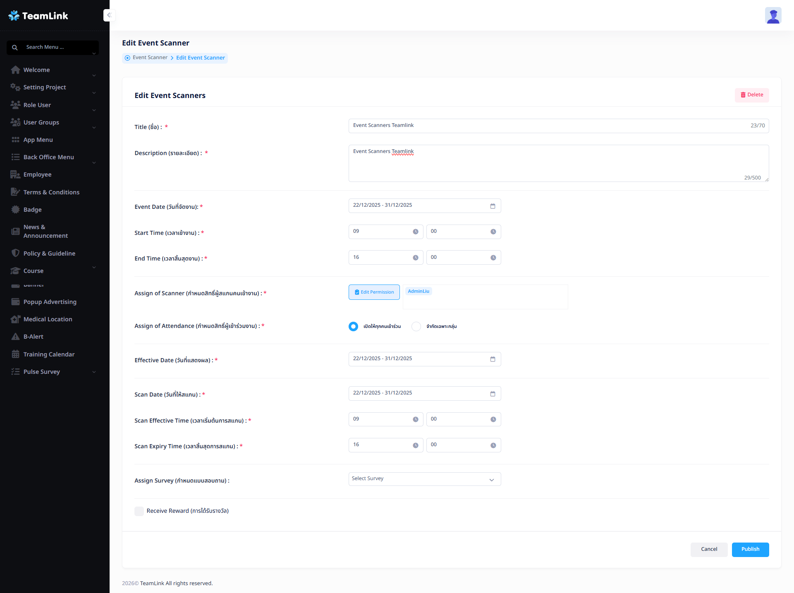Click Scan Expiry Time hour clock icon
The height and width of the screenshot is (593, 794).
click(x=415, y=445)
